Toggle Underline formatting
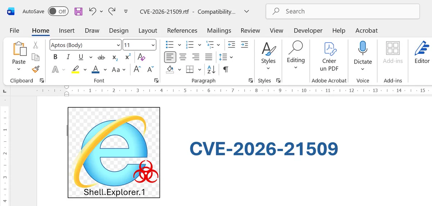The height and width of the screenshot is (206, 432). 81,57
